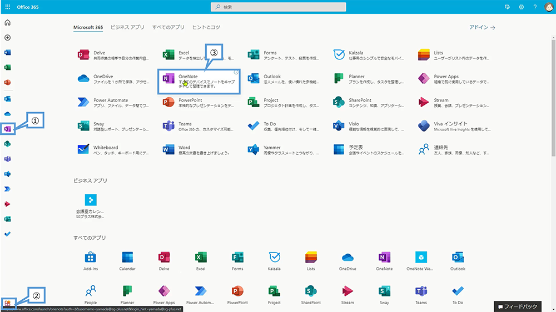Launch the Lists tile in the top grid
The height and width of the screenshot is (312, 556).
pos(454,55)
